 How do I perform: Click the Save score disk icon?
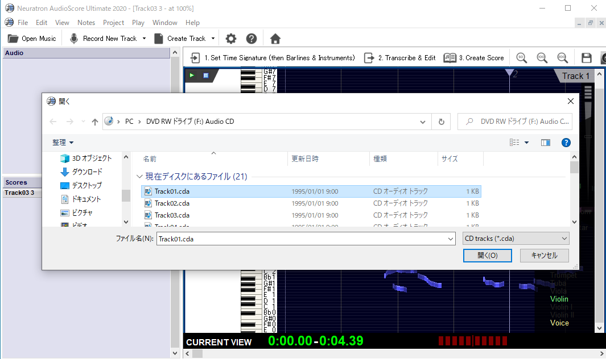587,57
